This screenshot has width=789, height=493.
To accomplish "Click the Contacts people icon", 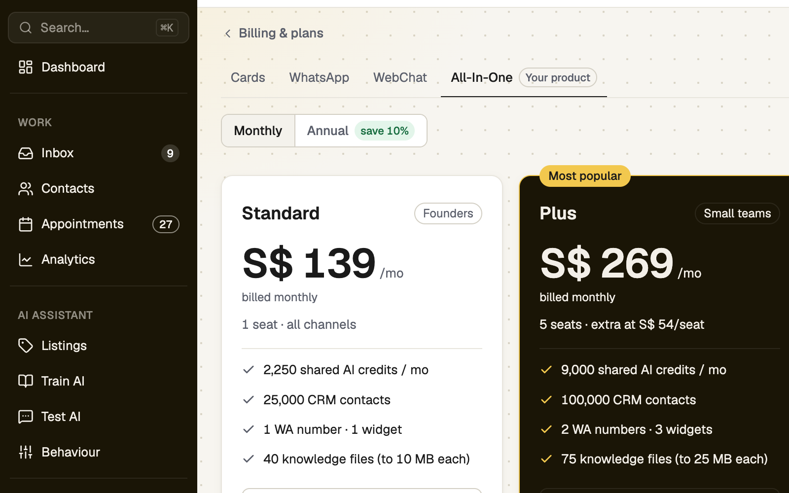I will (26, 189).
